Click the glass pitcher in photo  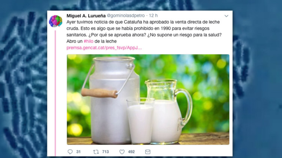click(168, 111)
